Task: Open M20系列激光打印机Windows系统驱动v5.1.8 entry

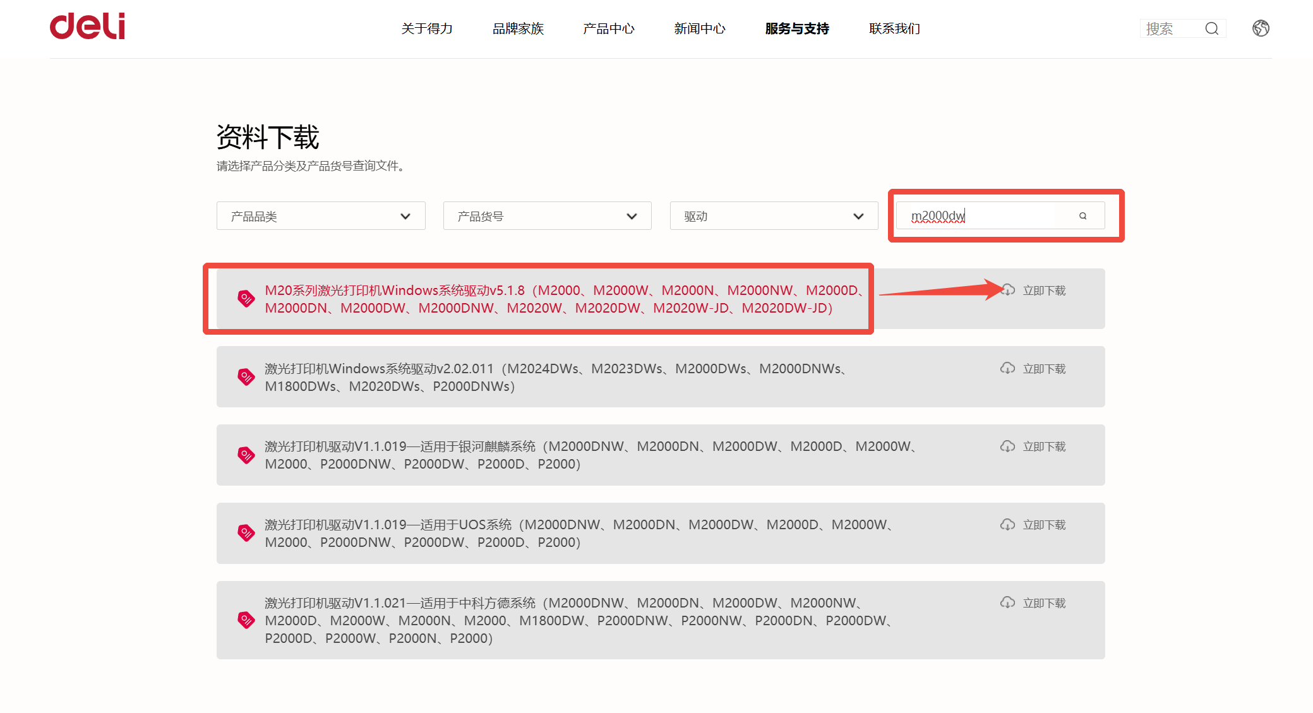Action: click(565, 299)
